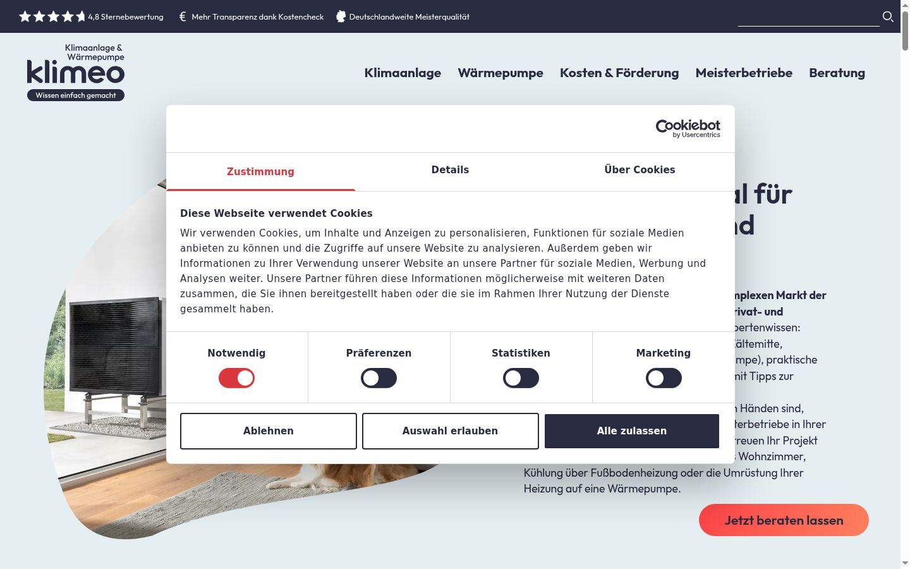
Task: Click the euro Kostencheck icon
Action: [183, 16]
